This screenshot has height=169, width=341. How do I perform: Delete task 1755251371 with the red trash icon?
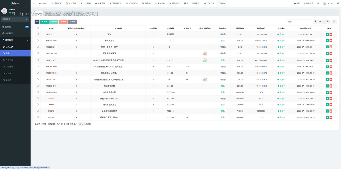click(x=331, y=34)
